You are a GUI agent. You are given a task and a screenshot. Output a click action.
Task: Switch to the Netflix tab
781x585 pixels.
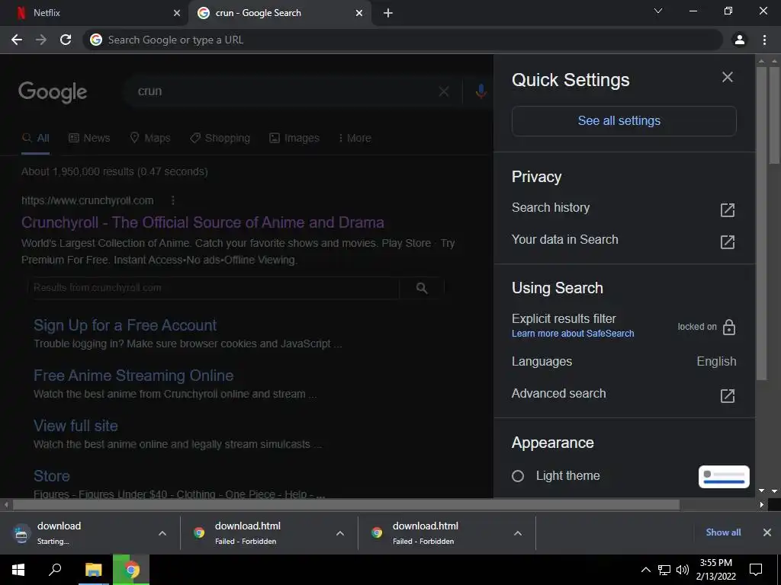point(95,13)
